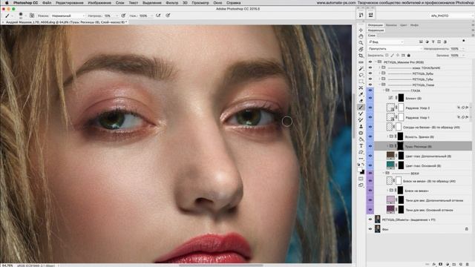Open the Файл menu
The image size is (475, 267).
pos(47,3)
